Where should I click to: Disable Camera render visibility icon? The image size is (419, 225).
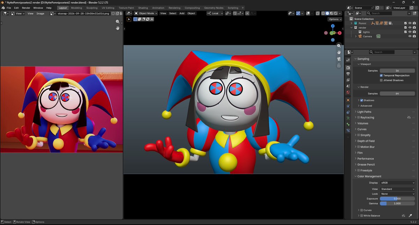414,36
